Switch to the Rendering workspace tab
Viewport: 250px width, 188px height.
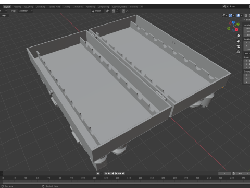(90, 7)
